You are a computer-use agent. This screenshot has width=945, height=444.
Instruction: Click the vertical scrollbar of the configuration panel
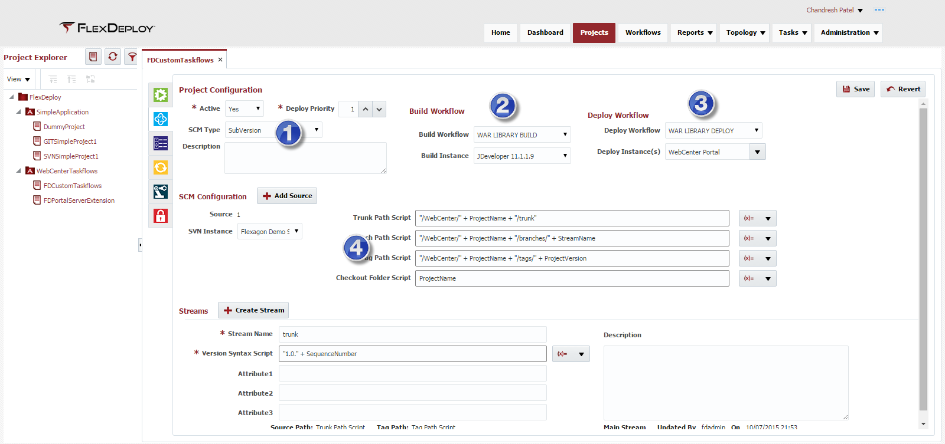(x=923, y=259)
